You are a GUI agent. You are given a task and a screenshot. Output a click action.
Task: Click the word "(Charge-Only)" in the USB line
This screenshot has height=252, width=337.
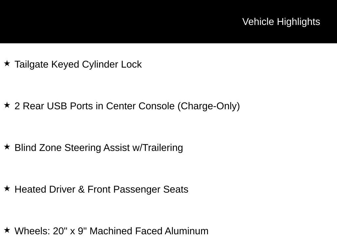[x=209, y=106]
